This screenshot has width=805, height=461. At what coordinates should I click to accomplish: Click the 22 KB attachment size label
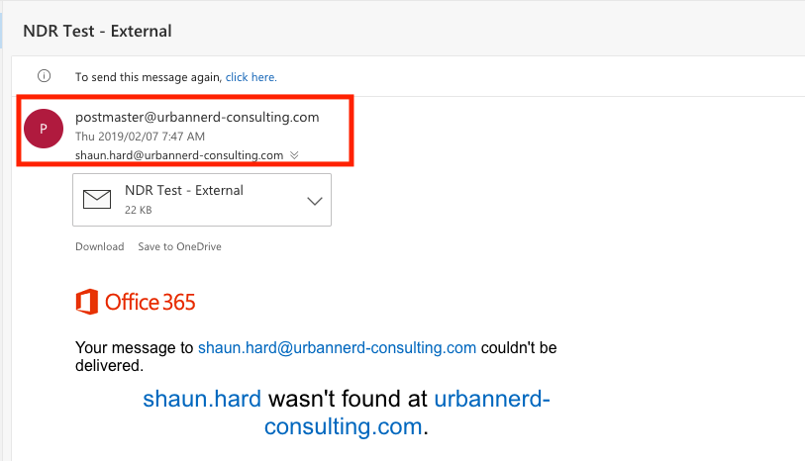point(138,211)
